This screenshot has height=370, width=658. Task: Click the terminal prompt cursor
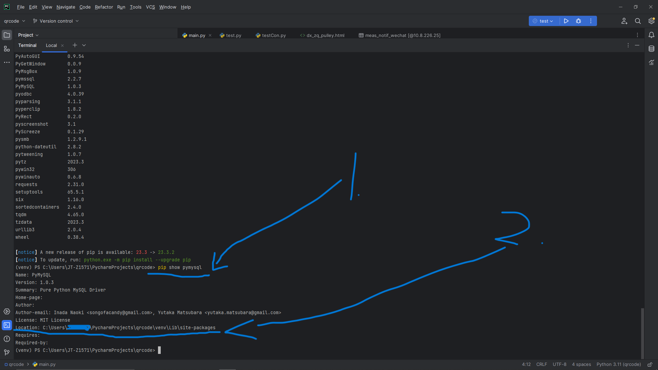click(159, 350)
